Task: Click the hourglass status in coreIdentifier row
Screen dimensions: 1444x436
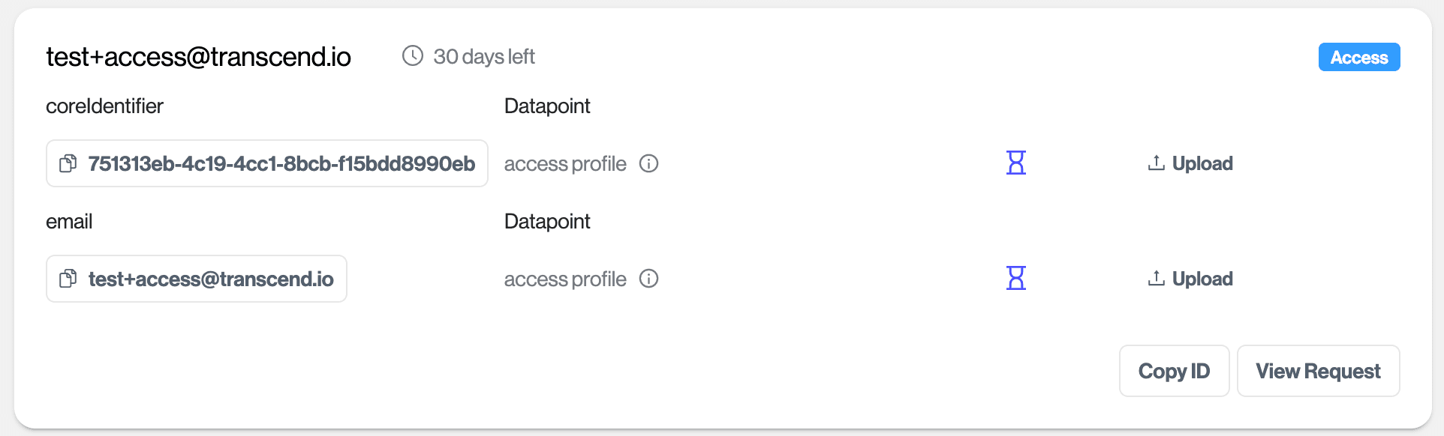Action: pyautogui.click(x=1015, y=163)
